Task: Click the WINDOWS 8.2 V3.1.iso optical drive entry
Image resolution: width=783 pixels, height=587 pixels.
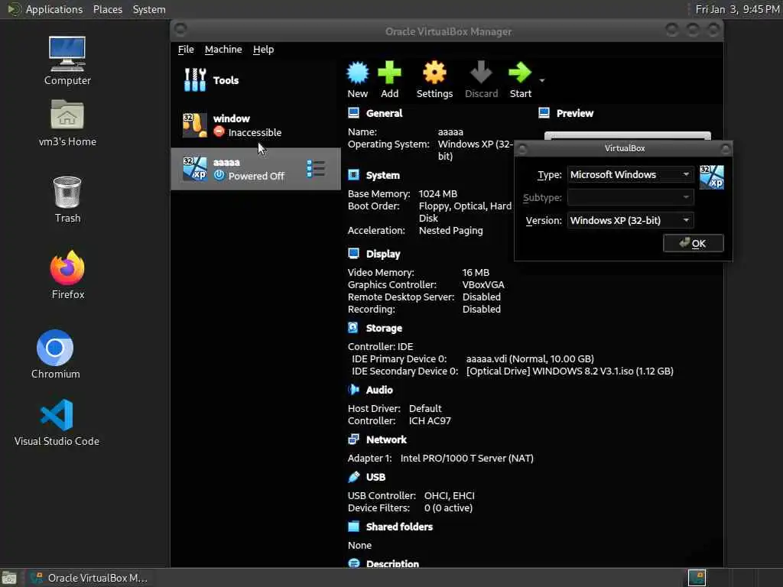Action: 570,371
